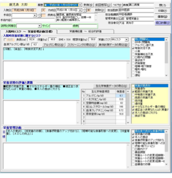172x178 pixels.
Task: Click the 閉じる button
Action: pos(163,5)
